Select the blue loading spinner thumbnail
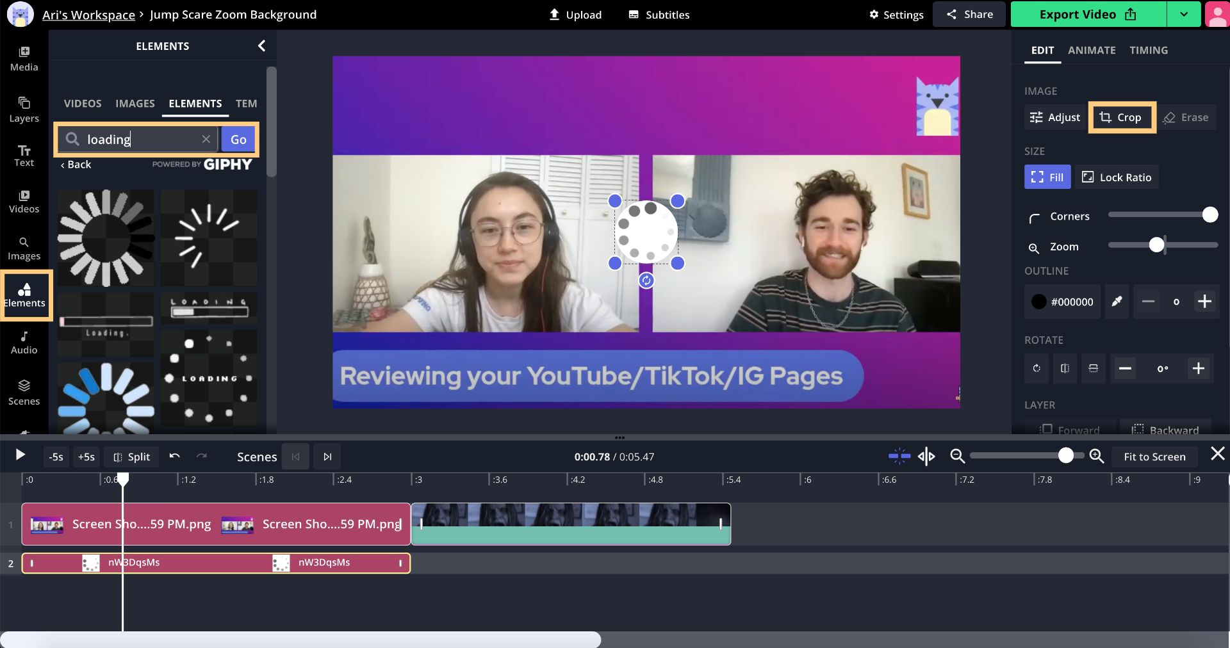The height and width of the screenshot is (648, 1230). (106, 397)
